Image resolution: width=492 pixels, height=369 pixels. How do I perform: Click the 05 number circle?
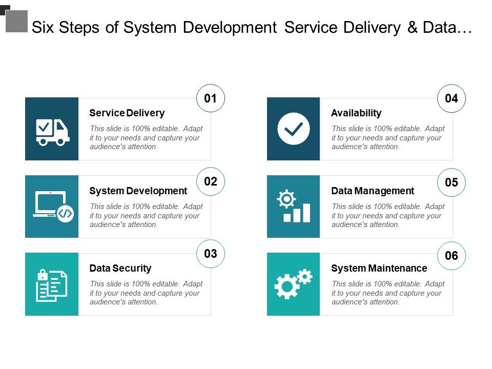click(x=451, y=182)
